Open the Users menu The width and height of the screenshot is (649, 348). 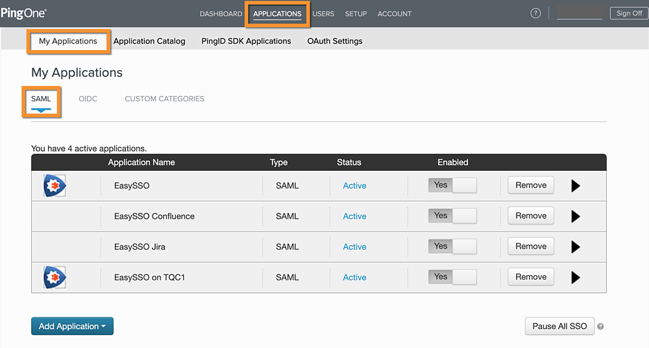pyautogui.click(x=323, y=14)
